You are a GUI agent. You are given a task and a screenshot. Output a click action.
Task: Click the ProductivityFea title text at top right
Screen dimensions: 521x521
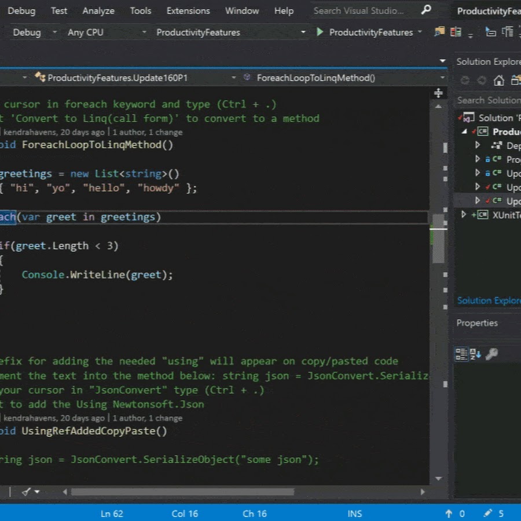pyautogui.click(x=489, y=11)
